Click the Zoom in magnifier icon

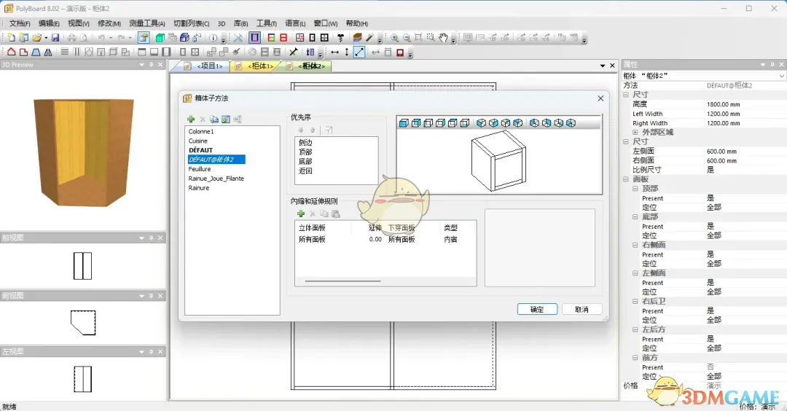point(394,38)
